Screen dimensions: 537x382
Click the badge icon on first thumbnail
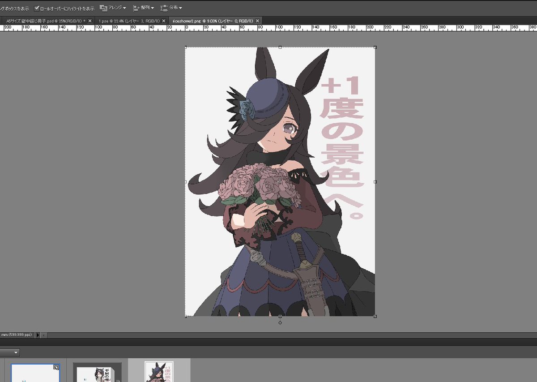[56, 367]
